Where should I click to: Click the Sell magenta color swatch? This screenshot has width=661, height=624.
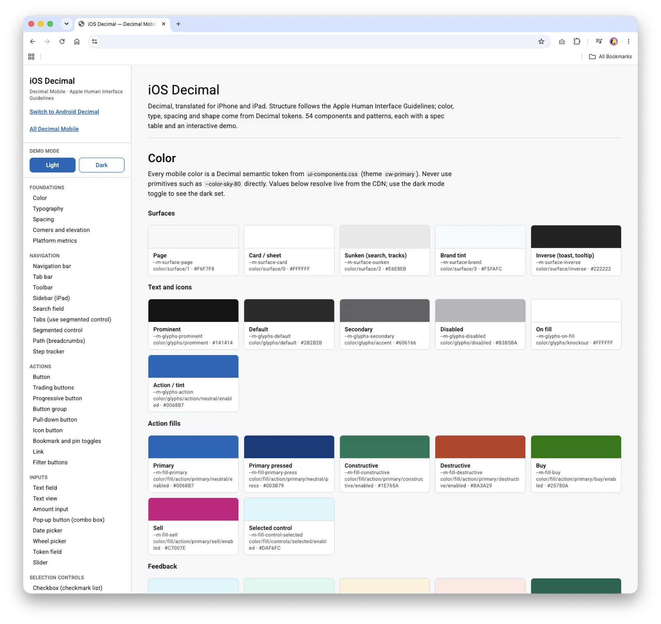[193, 509]
